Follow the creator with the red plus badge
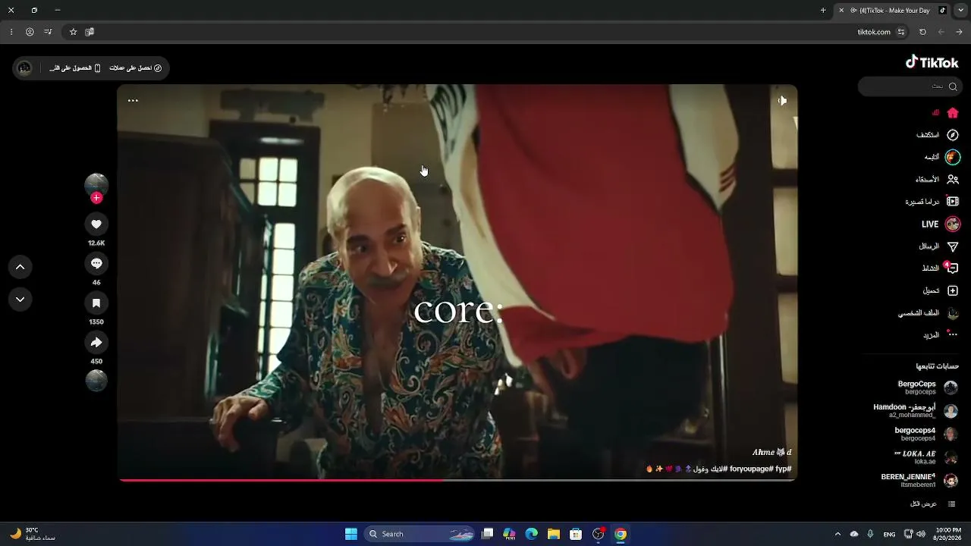This screenshot has width=971, height=546. 96,198
